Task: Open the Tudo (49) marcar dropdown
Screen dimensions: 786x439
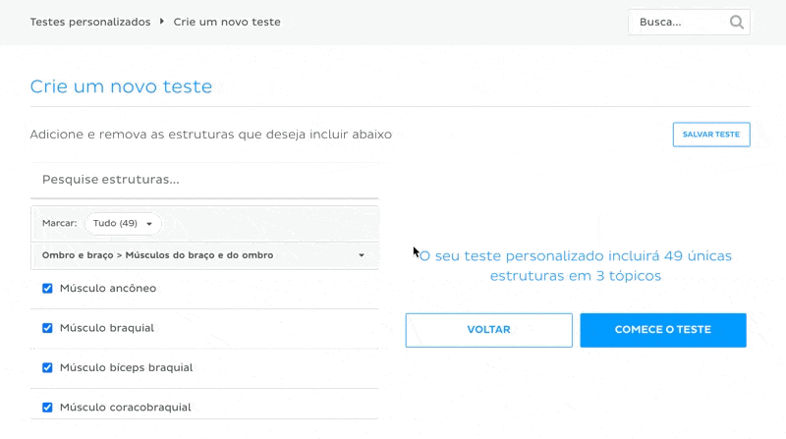Action: coord(123,224)
